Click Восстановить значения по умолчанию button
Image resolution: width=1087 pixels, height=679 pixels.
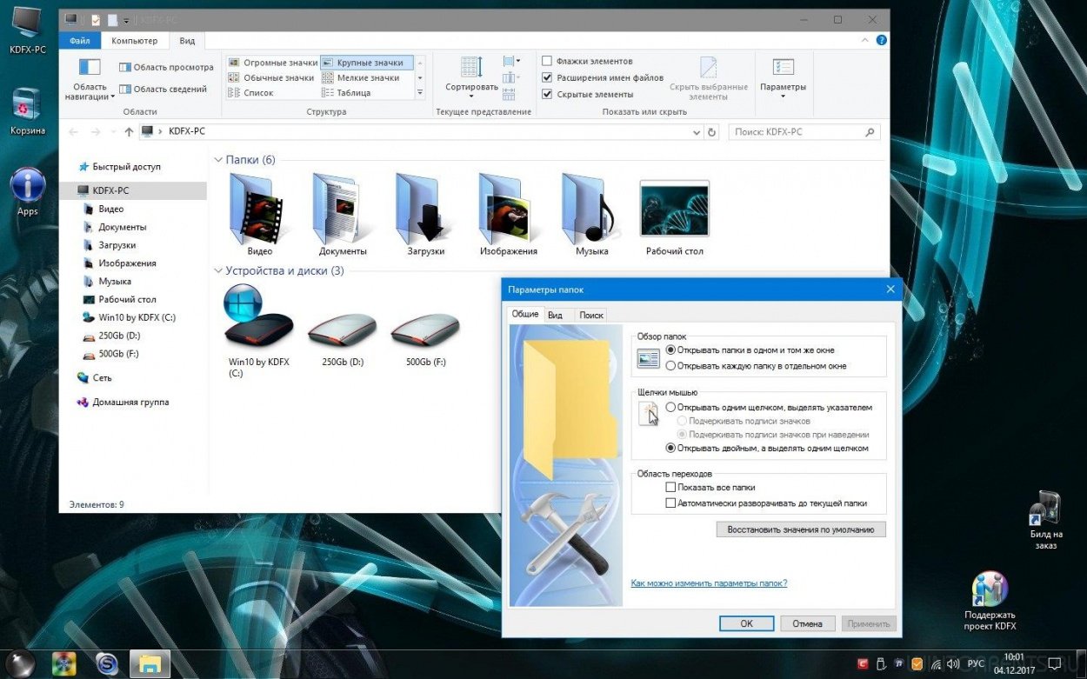pos(800,529)
